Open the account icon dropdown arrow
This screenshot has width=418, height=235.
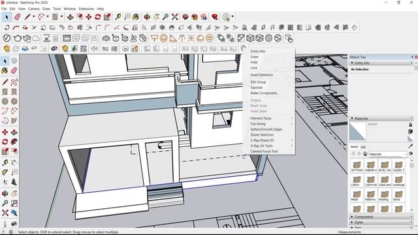[233, 17]
